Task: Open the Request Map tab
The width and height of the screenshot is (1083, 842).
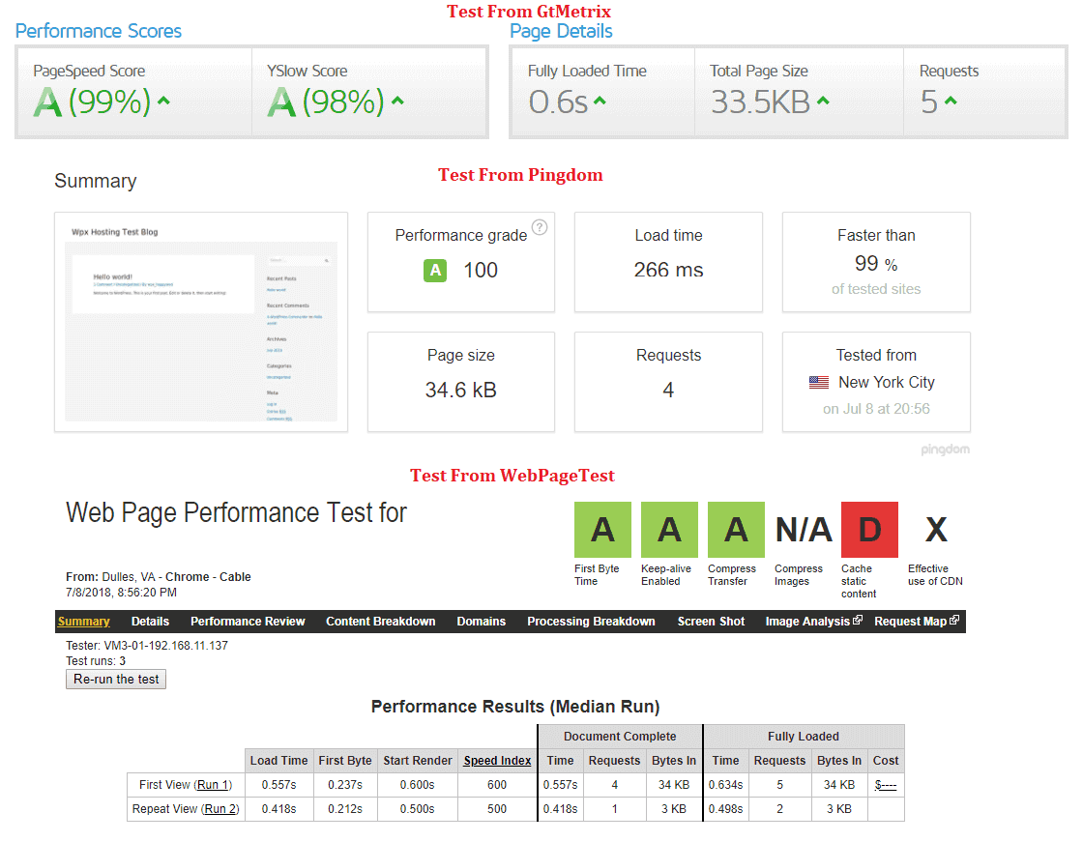Action: pyautogui.click(x=910, y=622)
